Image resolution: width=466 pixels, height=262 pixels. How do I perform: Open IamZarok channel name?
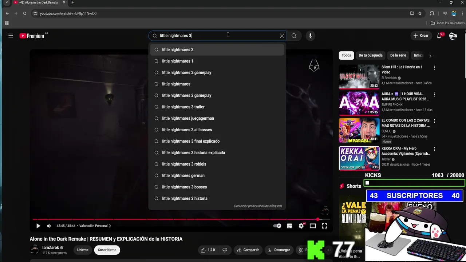click(x=51, y=248)
